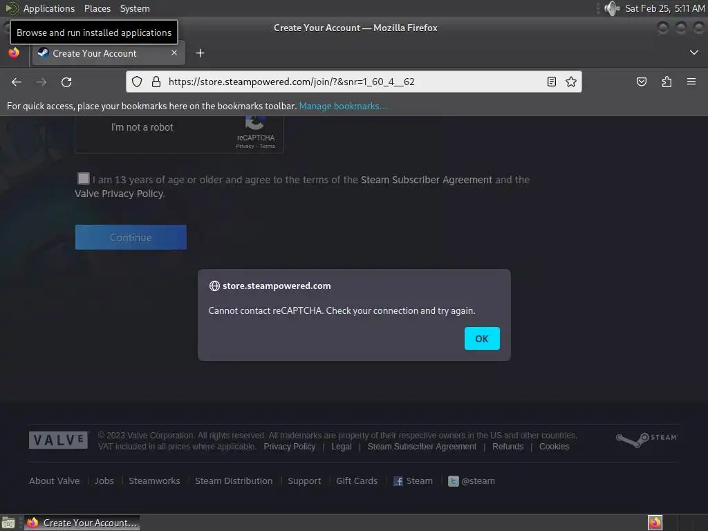Screen dimensions: 708x531
Task: Click the reCAPTCHA logo
Action: tap(255, 122)
